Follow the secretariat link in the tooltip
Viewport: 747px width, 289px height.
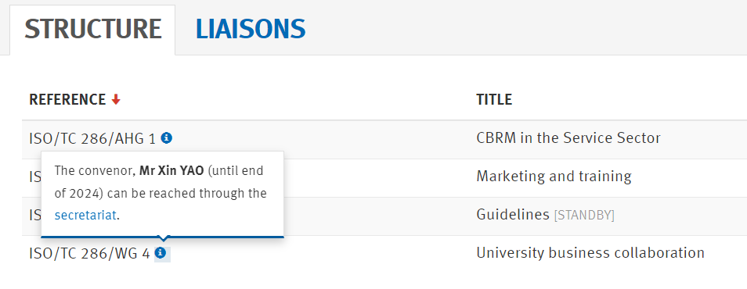[85, 216]
